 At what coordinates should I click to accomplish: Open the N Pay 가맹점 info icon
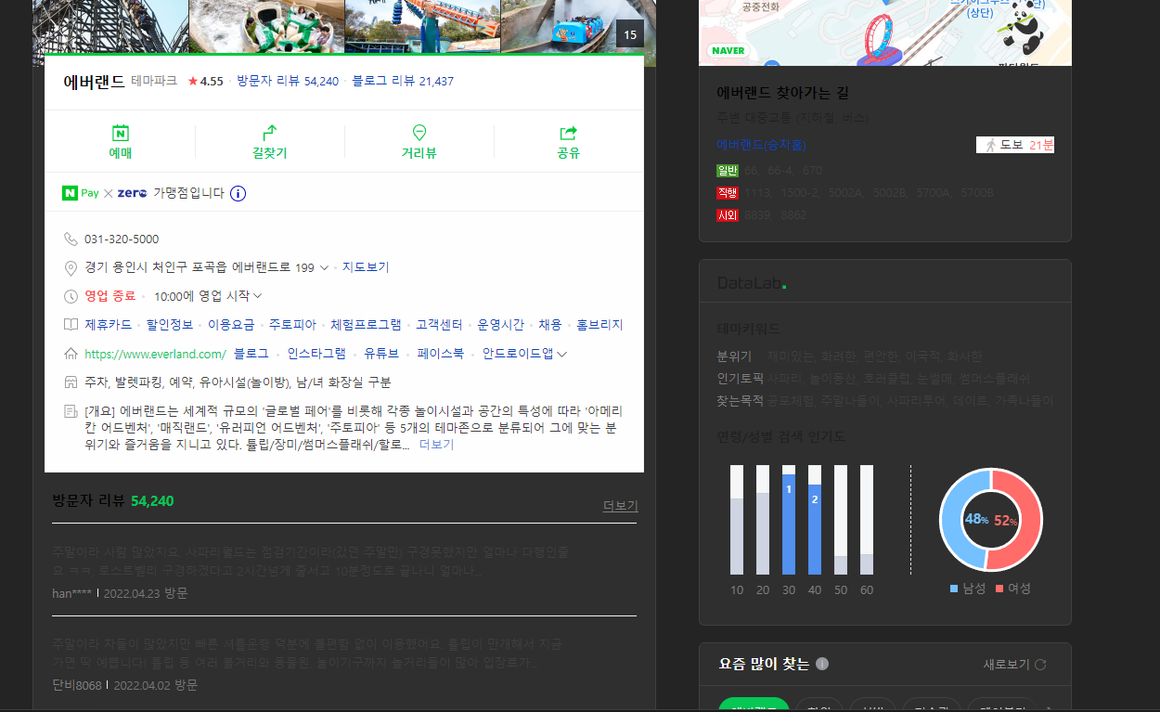click(x=238, y=193)
